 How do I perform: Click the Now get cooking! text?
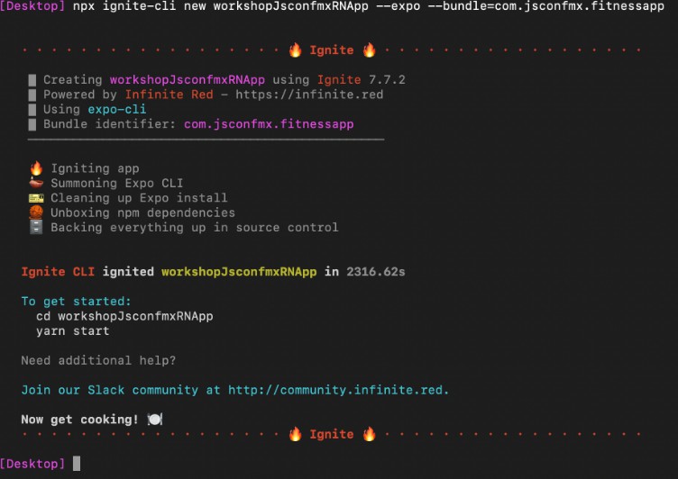tap(79, 420)
